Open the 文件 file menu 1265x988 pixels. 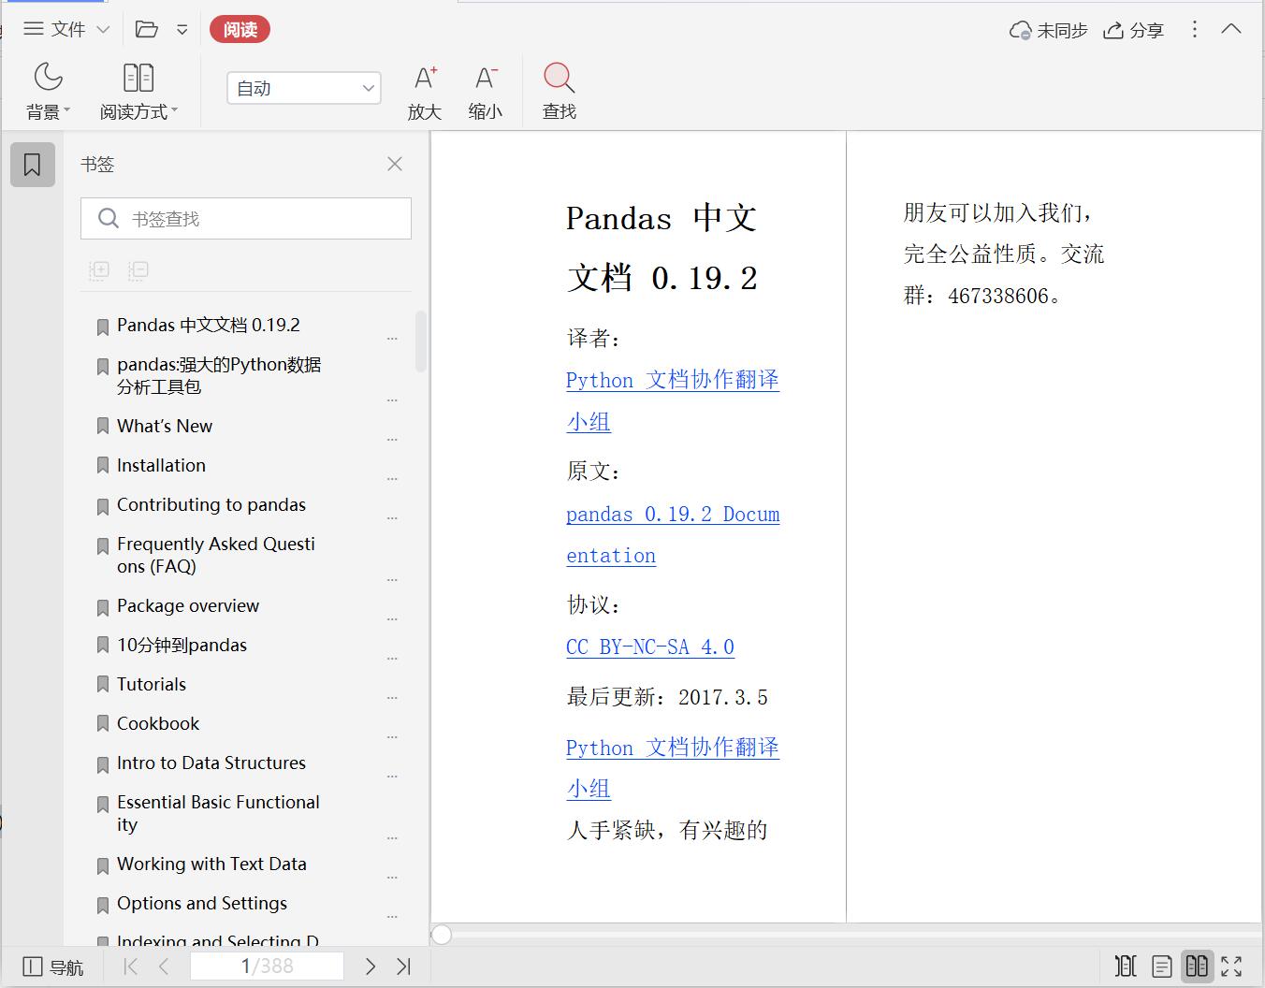tap(65, 29)
